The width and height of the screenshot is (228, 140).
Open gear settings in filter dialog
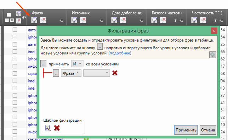(212, 55)
